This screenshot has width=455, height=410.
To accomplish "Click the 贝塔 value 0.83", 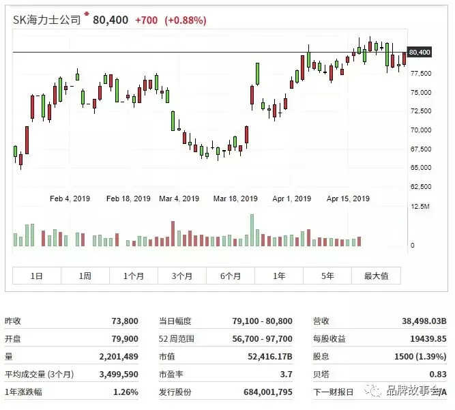I will pyautogui.click(x=438, y=374).
